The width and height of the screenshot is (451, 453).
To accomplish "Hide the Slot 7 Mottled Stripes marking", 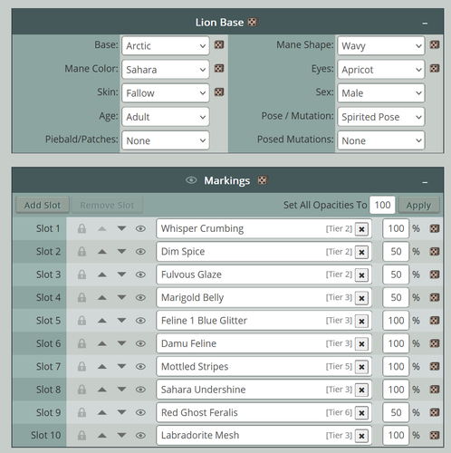I will [140, 366].
